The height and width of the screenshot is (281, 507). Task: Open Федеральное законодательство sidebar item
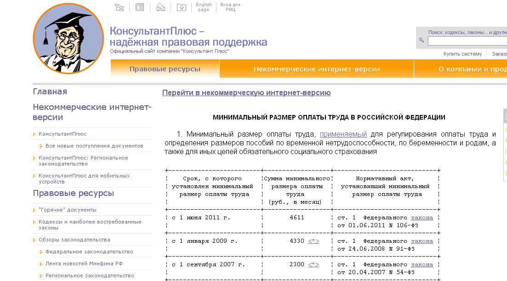coord(89,252)
